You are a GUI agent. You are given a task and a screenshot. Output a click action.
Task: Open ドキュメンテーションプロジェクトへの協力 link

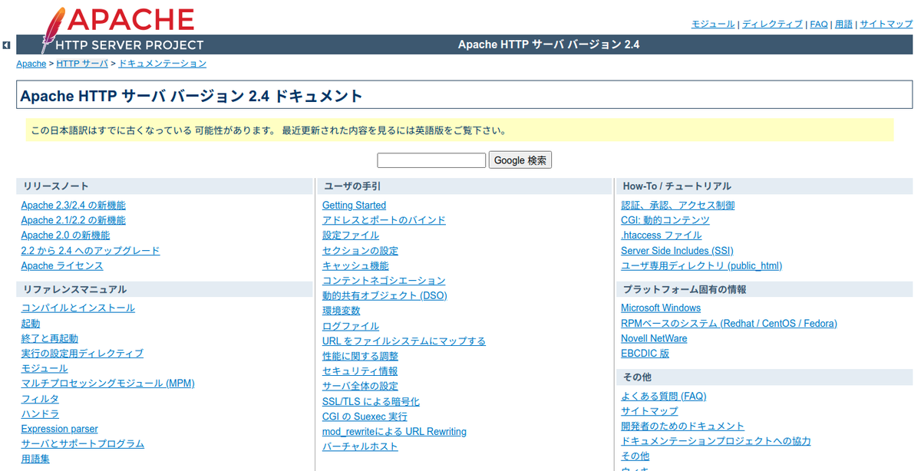(x=716, y=441)
